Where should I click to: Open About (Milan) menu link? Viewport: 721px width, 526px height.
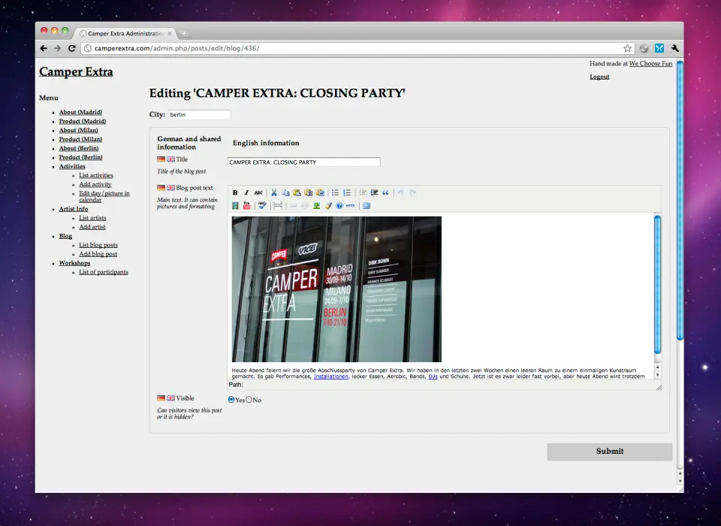click(x=79, y=130)
